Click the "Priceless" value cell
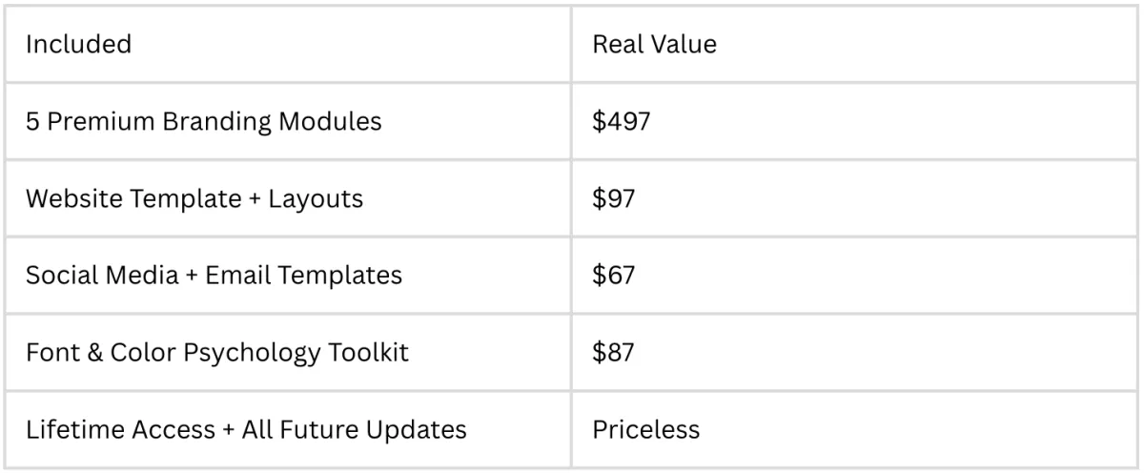 (x=645, y=429)
